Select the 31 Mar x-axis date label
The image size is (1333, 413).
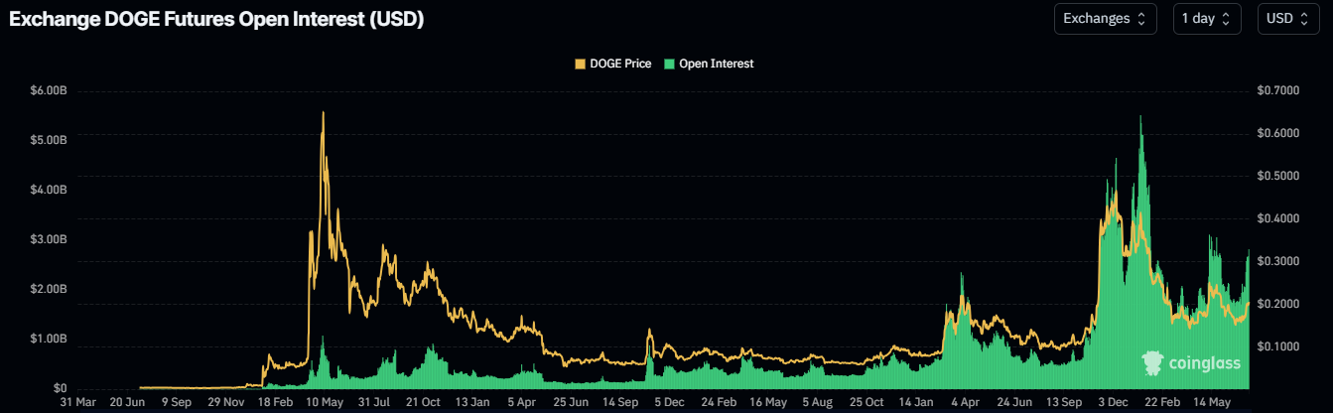point(77,403)
